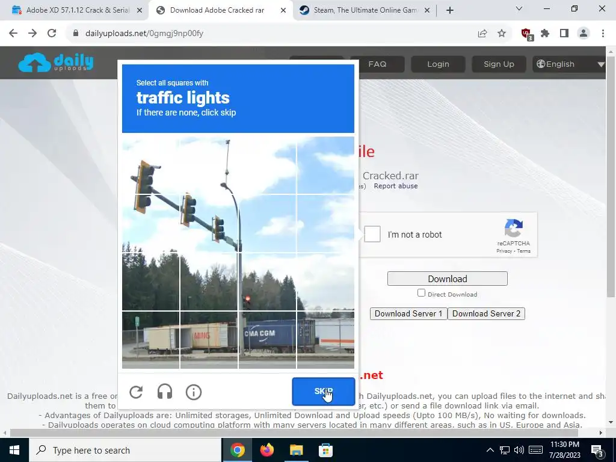Viewport: 616px width, 462px height.
Task: Open Chrome three-dot menu
Action: point(603,34)
